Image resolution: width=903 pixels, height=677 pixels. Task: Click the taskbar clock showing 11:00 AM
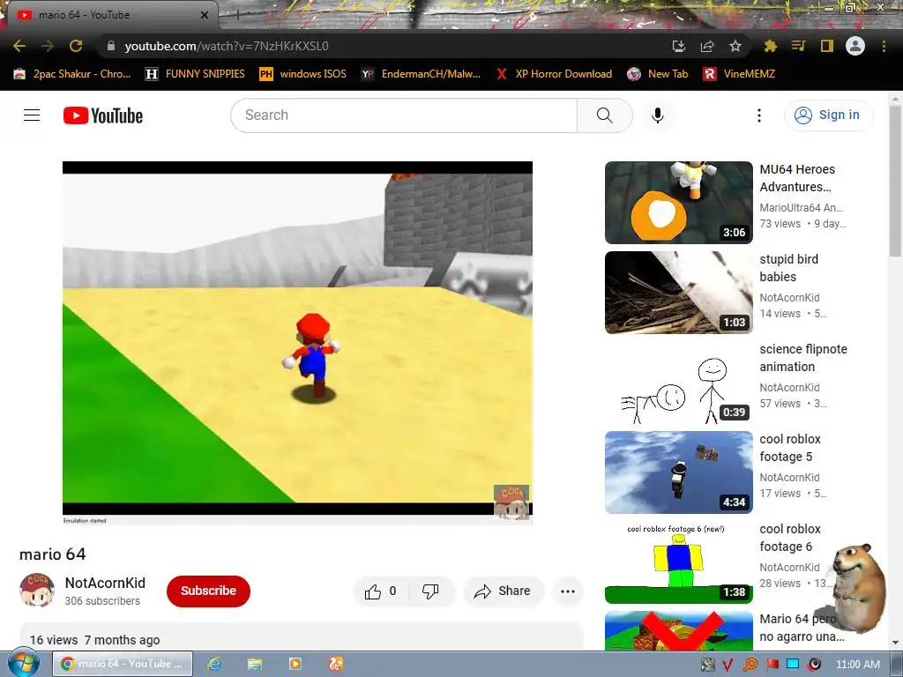coord(857,665)
